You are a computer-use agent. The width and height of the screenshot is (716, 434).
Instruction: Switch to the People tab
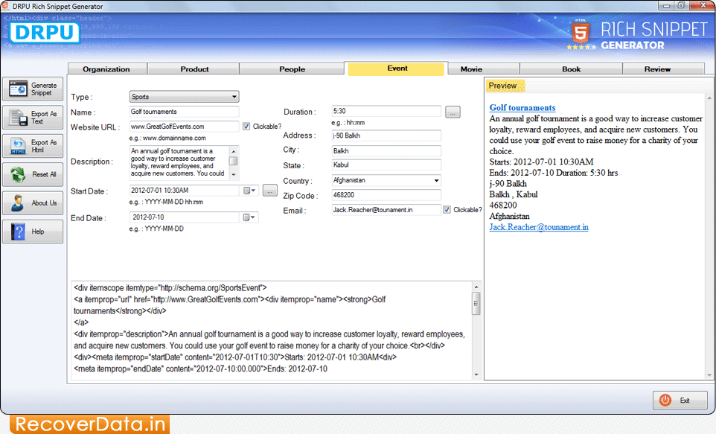pos(292,69)
